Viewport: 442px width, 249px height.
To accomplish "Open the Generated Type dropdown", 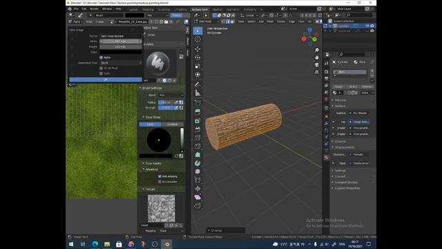I will (121, 63).
